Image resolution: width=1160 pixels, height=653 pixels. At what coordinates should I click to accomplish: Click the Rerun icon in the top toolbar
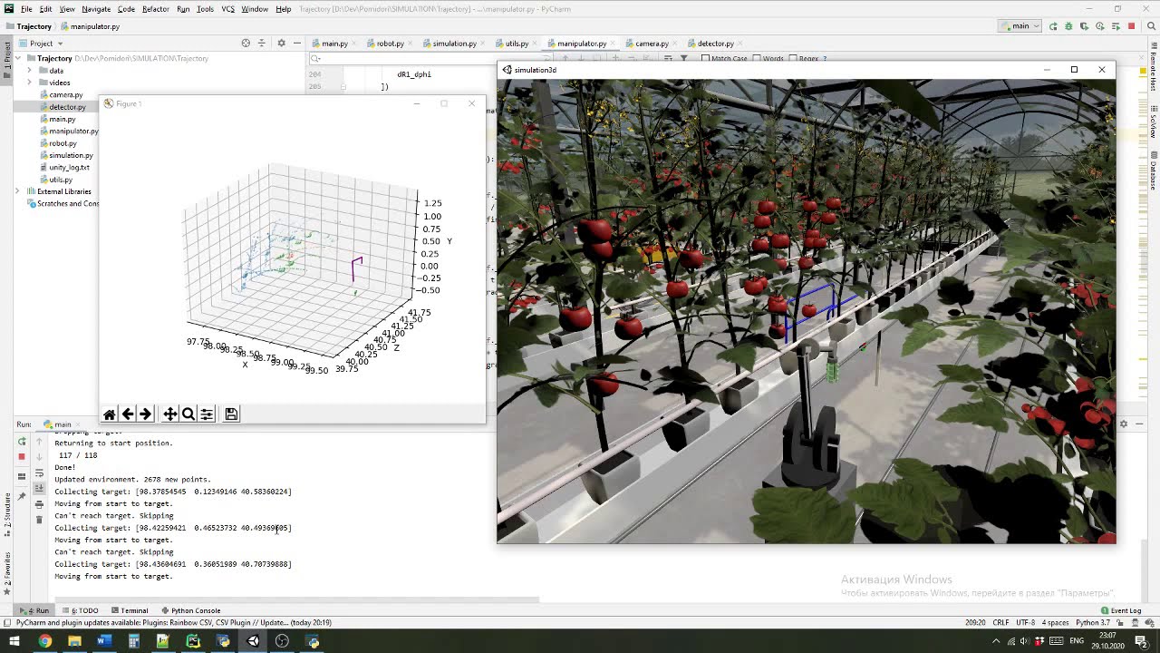click(1053, 26)
